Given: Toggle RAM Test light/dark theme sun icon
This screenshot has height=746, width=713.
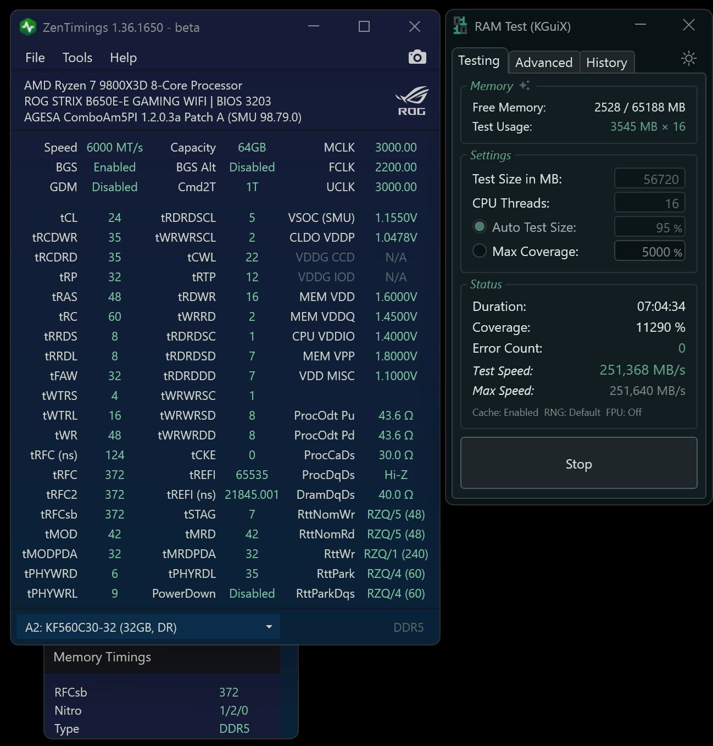Looking at the screenshot, I should click(688, 58).
